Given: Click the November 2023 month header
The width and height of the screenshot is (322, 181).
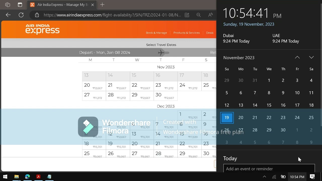Looking at the screenshot, I should click(239, 58).
